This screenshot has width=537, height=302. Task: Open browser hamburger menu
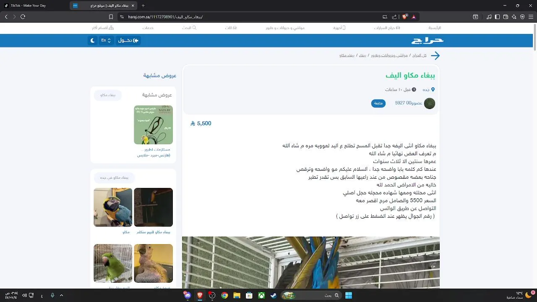pyautogui.click(x=531, y=17)
